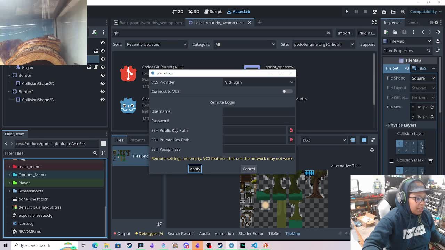Open the Patterns tab in TileMap panel
Viewport: 445px width, 250px height.
click(137, 140)
